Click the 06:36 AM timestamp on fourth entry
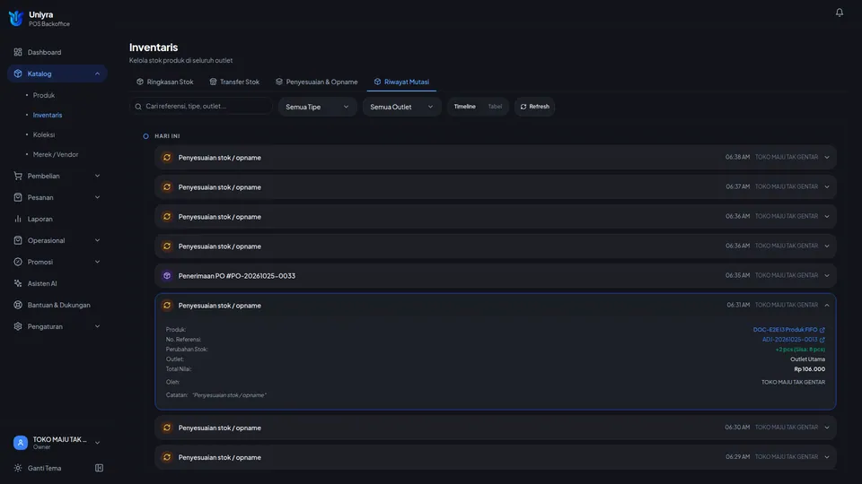This screenshot has width=862, height=484. pyautogui.click(x=737, y=246)
